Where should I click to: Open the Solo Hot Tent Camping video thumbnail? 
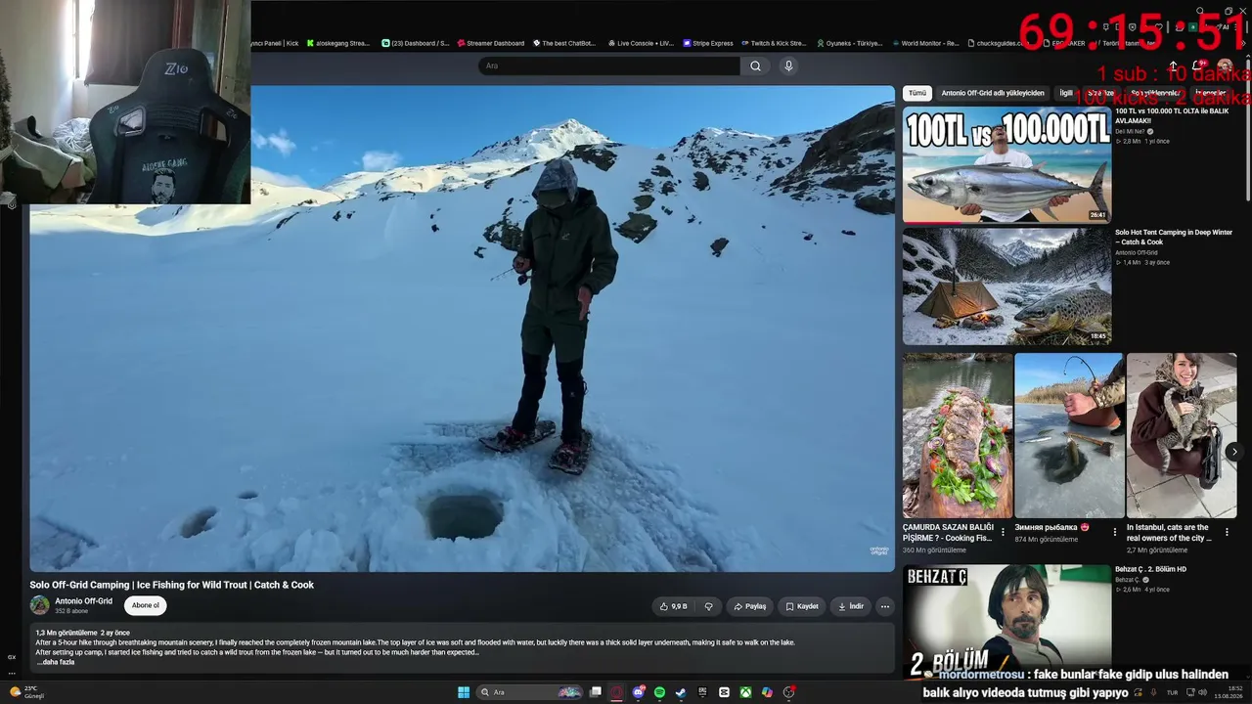pyautogui.click(x=1006, y=286)
